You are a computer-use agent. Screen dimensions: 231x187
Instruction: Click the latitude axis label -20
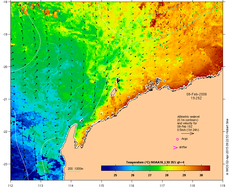tap(5, 67)
